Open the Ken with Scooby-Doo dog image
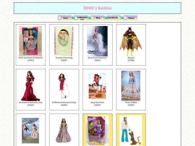The image size is (195, 146). 131,130
